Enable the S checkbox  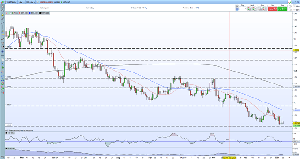290,10
